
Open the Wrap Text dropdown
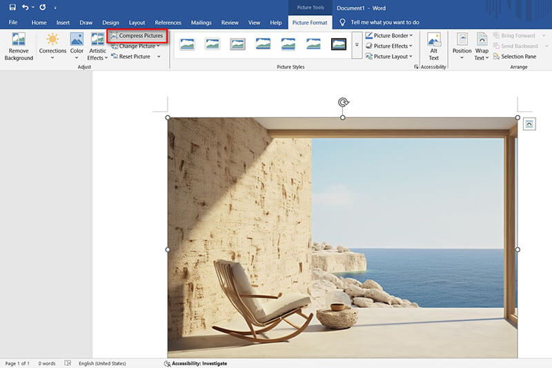(x=482, y=51)
